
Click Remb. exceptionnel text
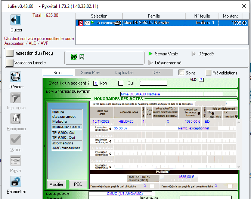pos(193,128)
